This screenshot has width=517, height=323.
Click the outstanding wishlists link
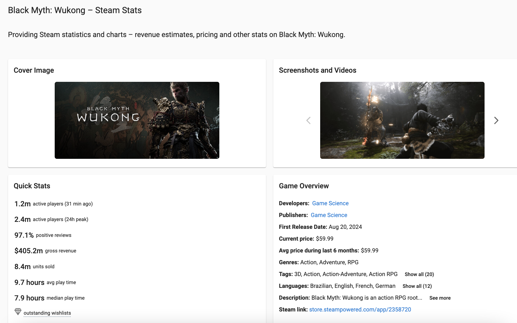coord(47,313)
